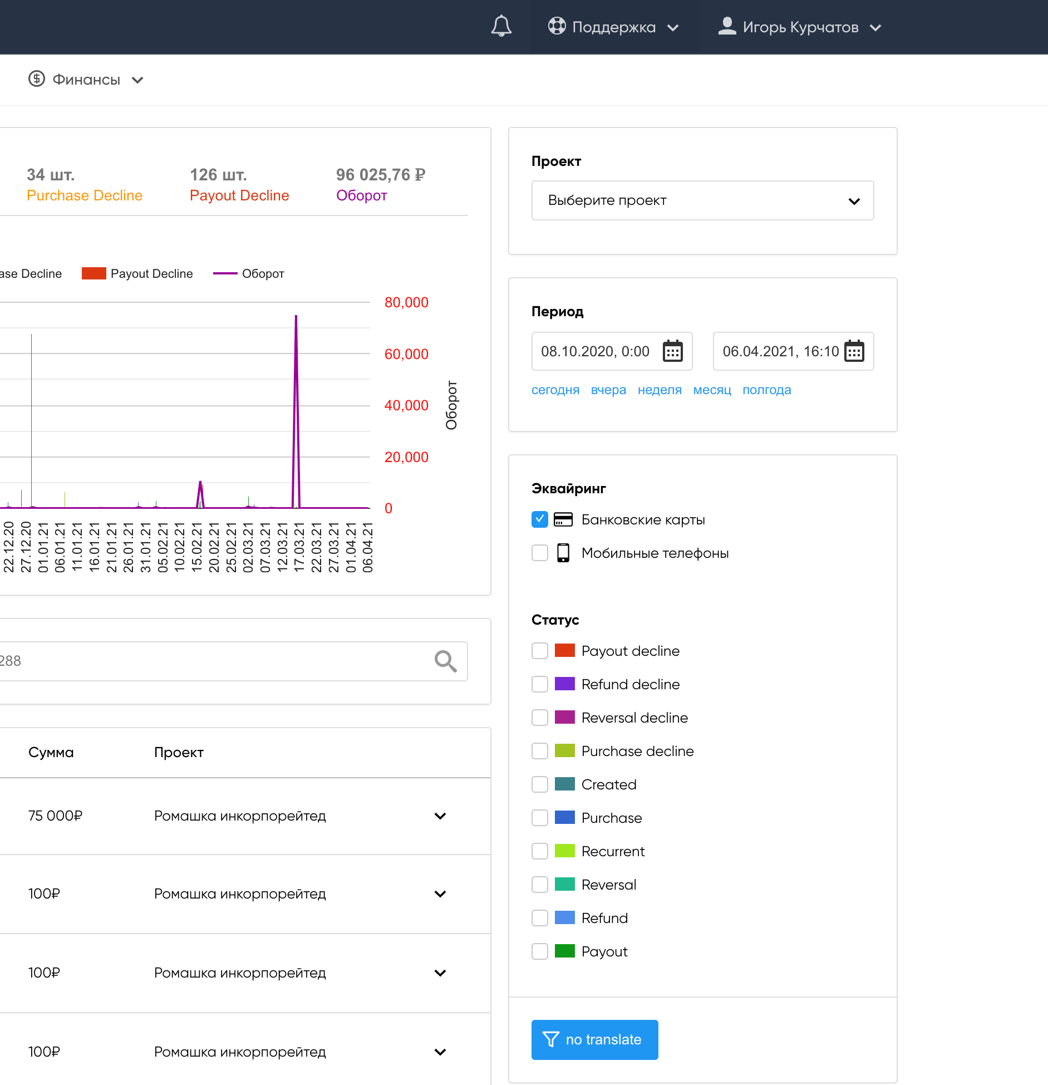Expand the 75 000₽ transaction row
The height and width of the screenshot is (1085, 1048).
click(x=440, y=816)
